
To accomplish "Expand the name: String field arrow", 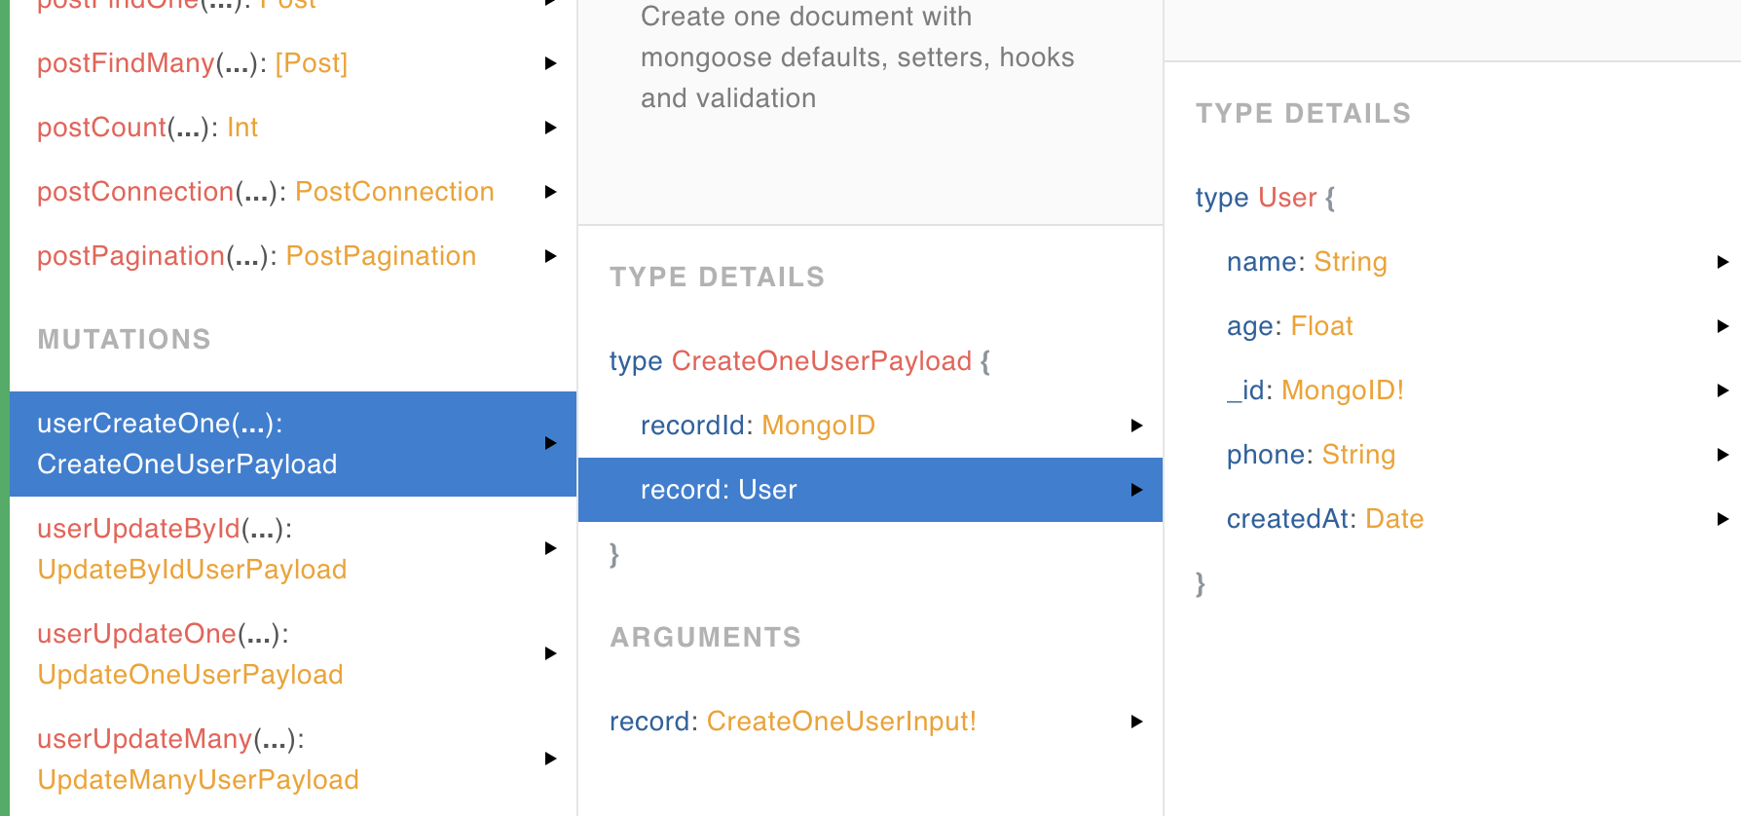I will [x=1722, y=262].
